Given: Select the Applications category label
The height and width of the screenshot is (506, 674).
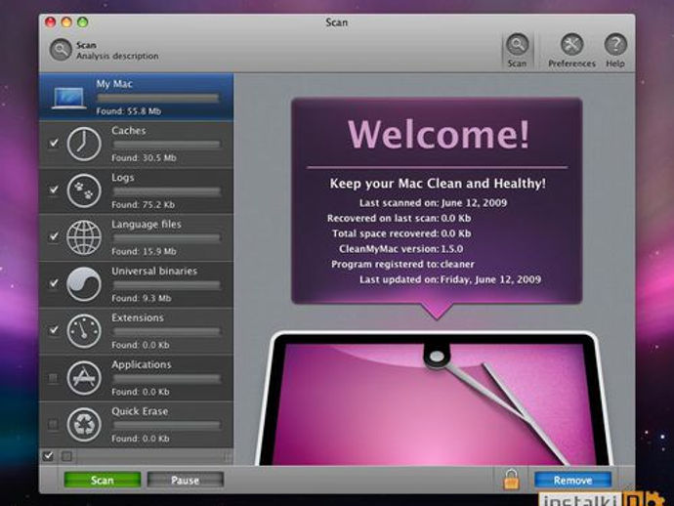Looking at the screenshot, I should (142, 364).
